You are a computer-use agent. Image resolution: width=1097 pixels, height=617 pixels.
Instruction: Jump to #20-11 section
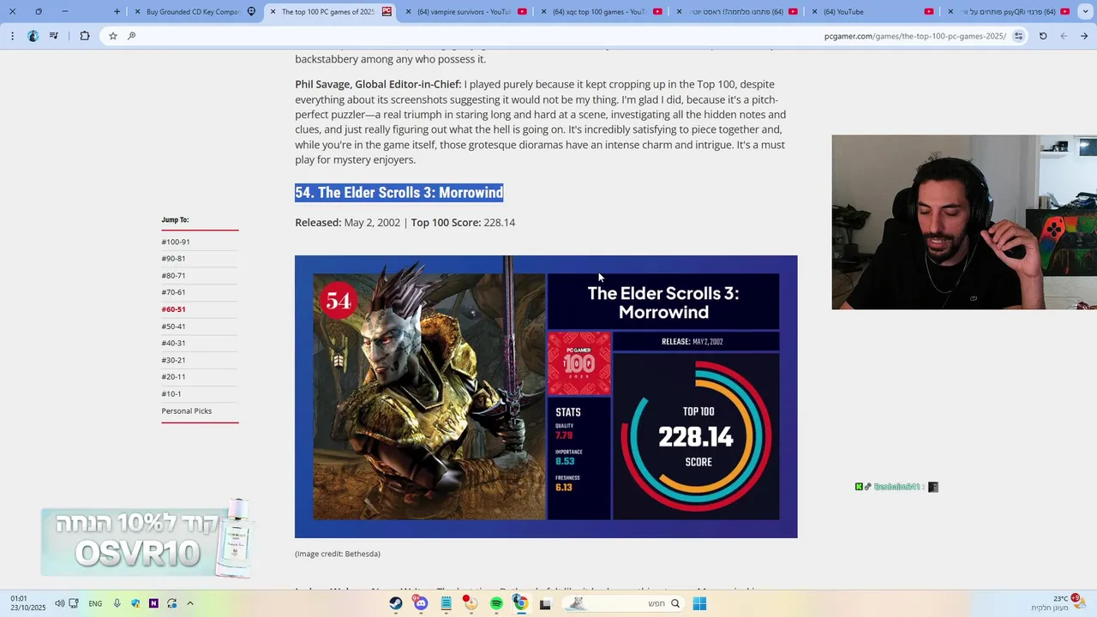coord(173,377)
